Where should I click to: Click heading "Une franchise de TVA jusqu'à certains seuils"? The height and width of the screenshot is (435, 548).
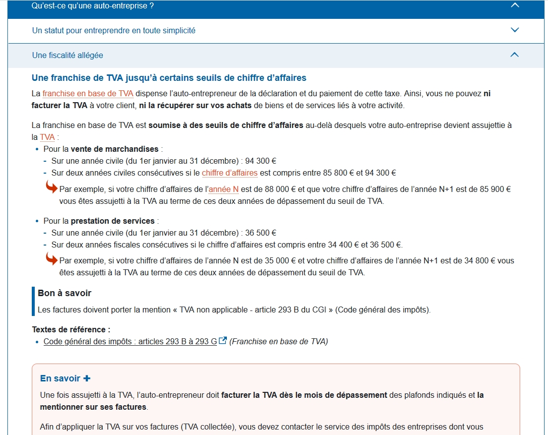point(169,78)
